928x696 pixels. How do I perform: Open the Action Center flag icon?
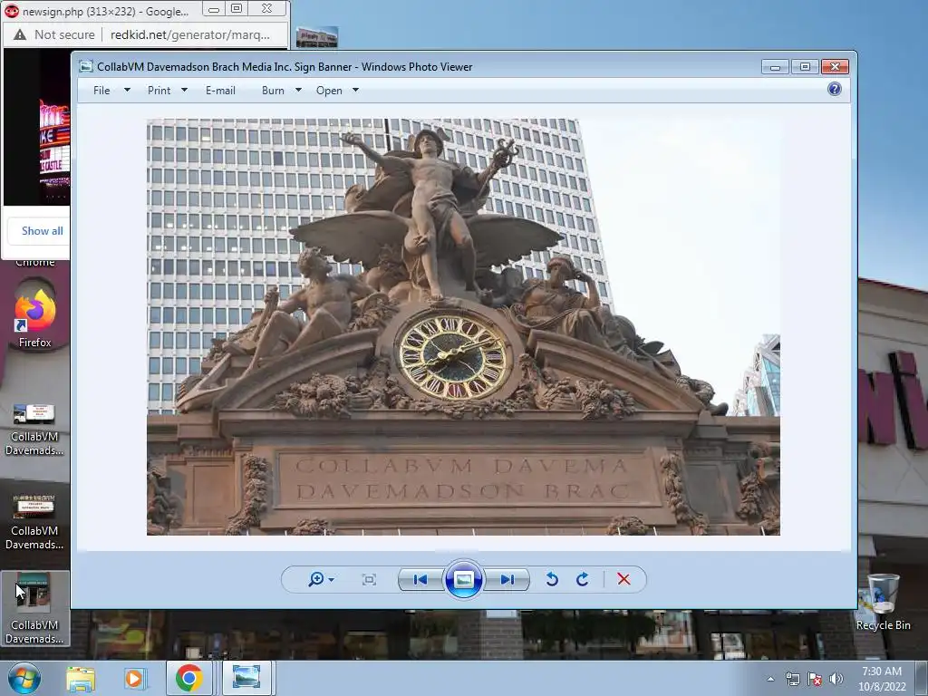pyautogui.click(x=815, y=680)
